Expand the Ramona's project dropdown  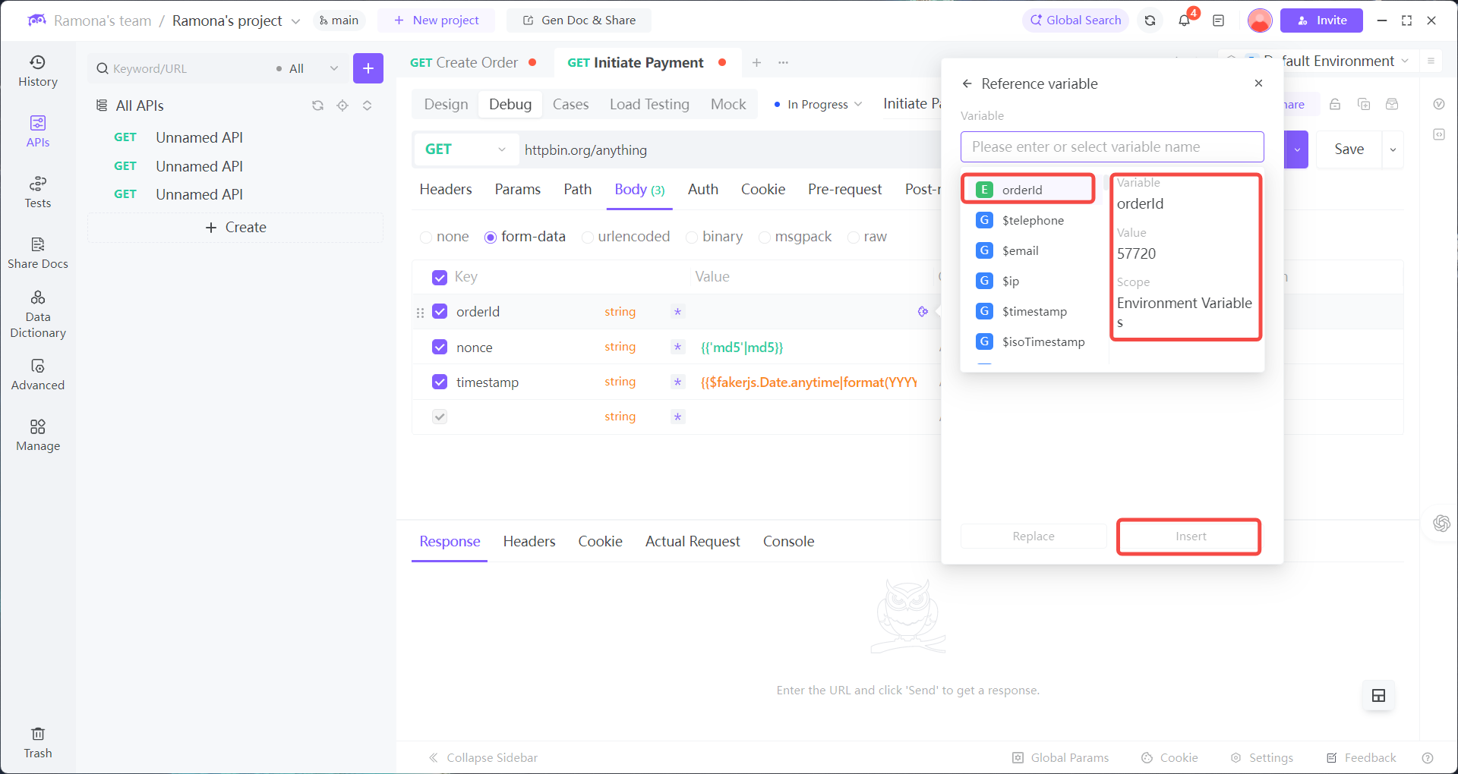pyautogui.click(x=295, y=21)
